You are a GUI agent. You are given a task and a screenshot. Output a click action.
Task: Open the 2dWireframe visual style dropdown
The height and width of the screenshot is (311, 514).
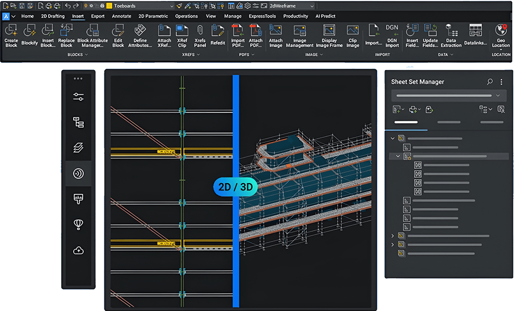point(311,6)
